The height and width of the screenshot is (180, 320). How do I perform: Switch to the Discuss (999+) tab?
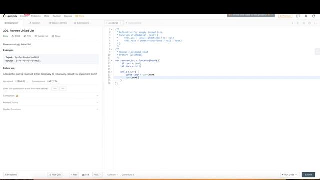[x=58, y=23]
